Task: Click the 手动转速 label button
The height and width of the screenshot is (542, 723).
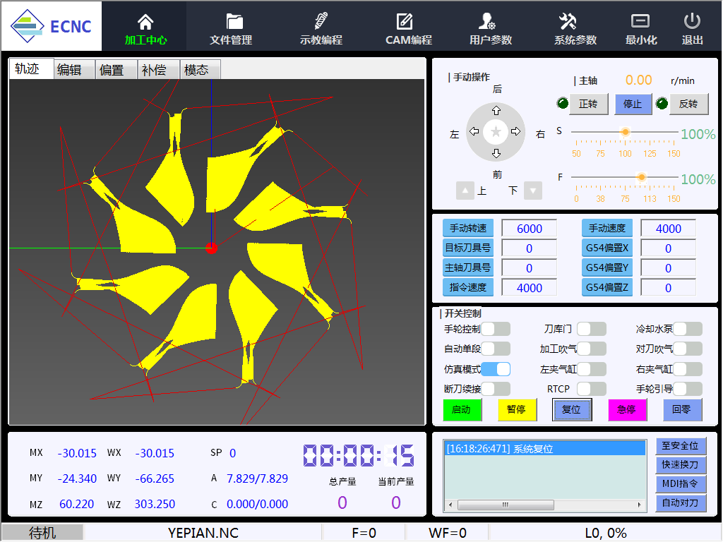Action: (x=468, y=228)
